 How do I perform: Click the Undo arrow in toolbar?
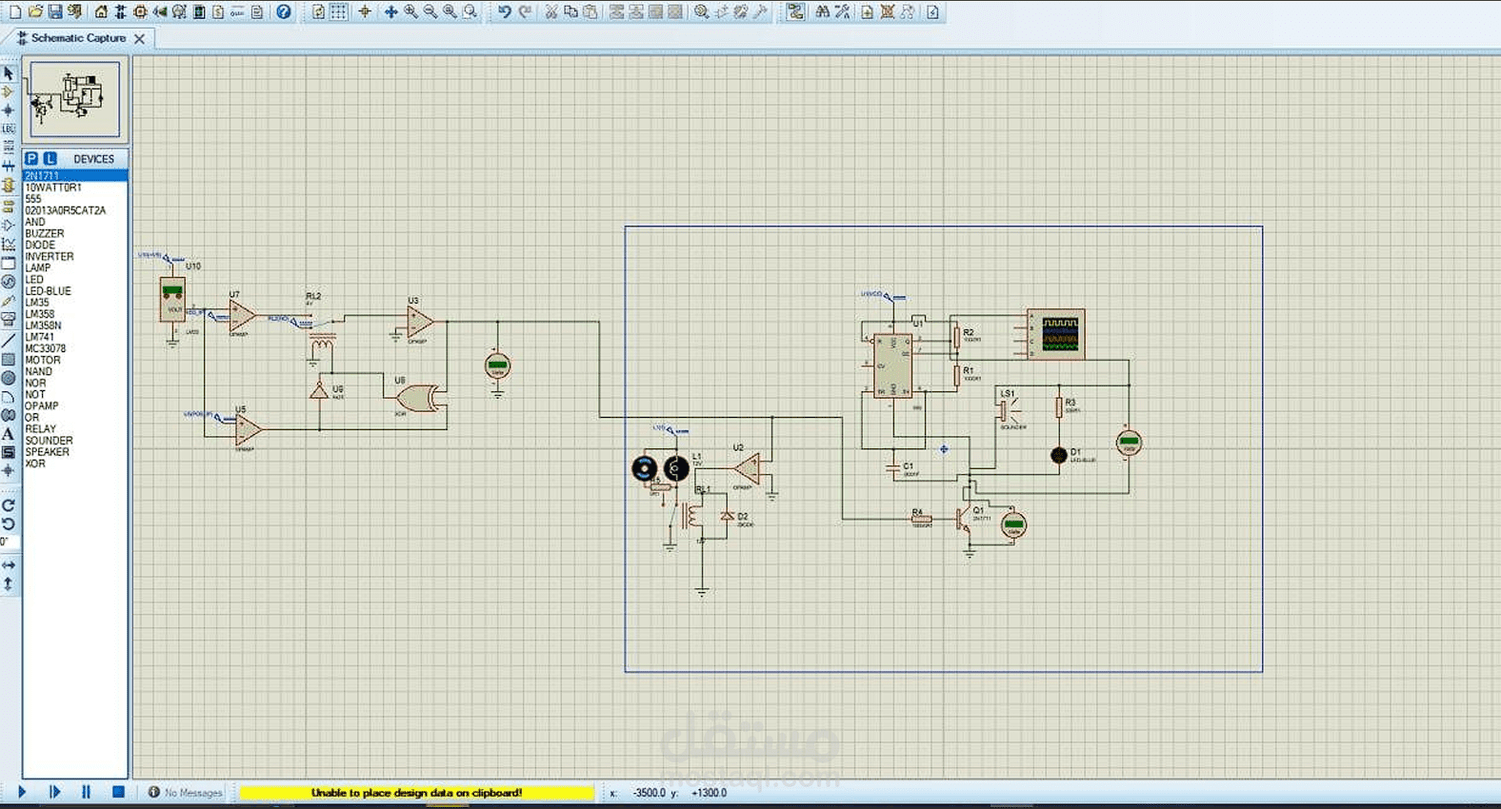[x=504, y=11]
